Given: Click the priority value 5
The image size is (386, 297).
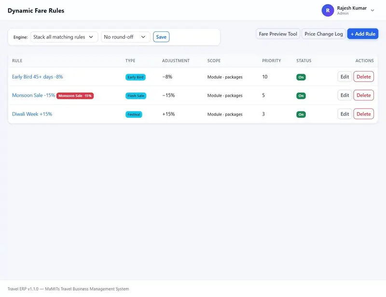Looking at the screenshot, I should pos(263,95).
